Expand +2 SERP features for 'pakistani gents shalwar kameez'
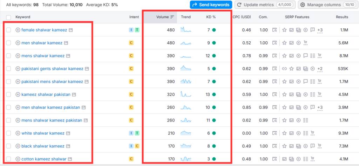Image resolution: width=359 pixels, height=166 pixels. (320, 69)
